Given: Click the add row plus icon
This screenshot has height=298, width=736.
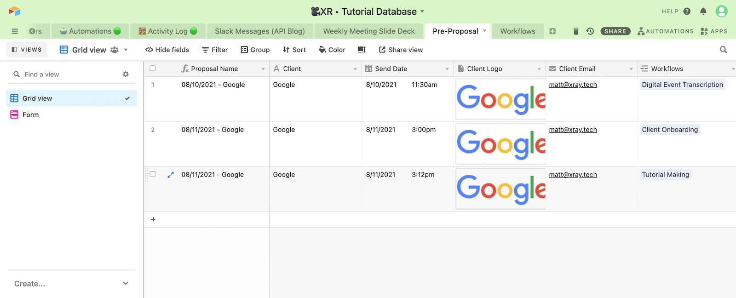Looking at the screenshot, I should tap(153, 219).
